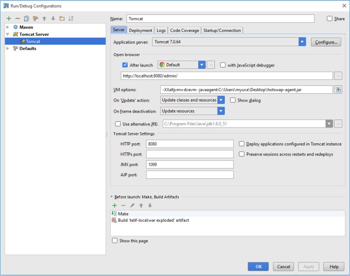Toggle Show this page checkbox
The image size is (350, 276).
pos(115,241)
